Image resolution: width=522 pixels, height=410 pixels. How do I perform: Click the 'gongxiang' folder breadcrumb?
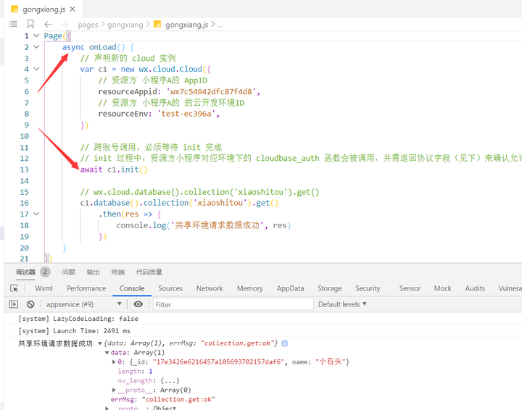125,25
